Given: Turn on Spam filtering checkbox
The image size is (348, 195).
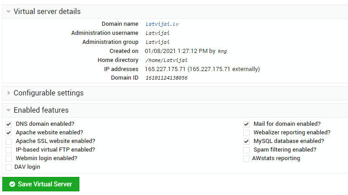Looking at the screenshot, I should point(246,150).
